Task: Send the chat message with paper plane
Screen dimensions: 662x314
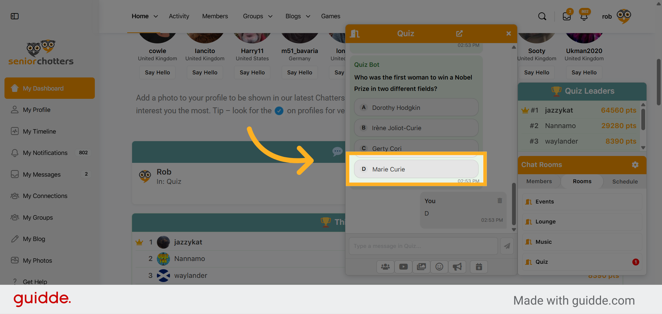Action: point(507,246)
